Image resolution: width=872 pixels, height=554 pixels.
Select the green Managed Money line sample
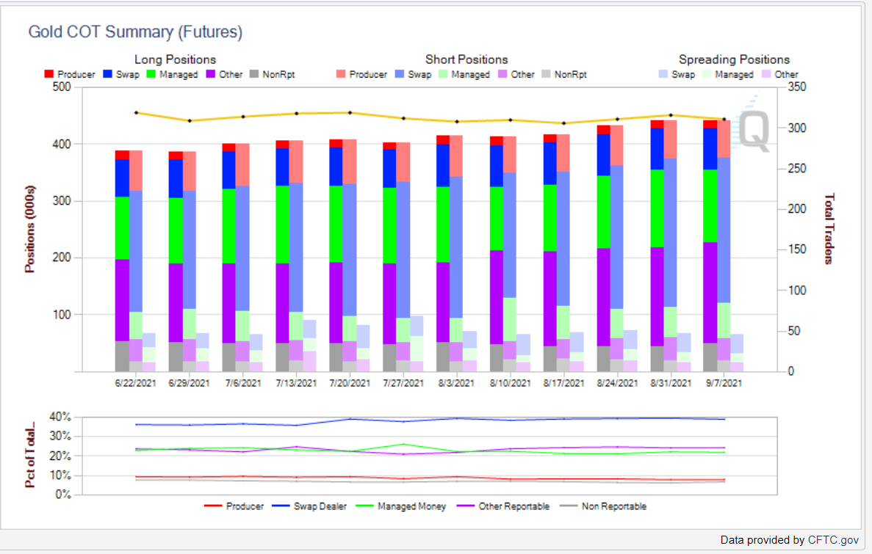(364, 506)
